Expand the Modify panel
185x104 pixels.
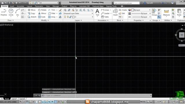[x=45, y=21]
